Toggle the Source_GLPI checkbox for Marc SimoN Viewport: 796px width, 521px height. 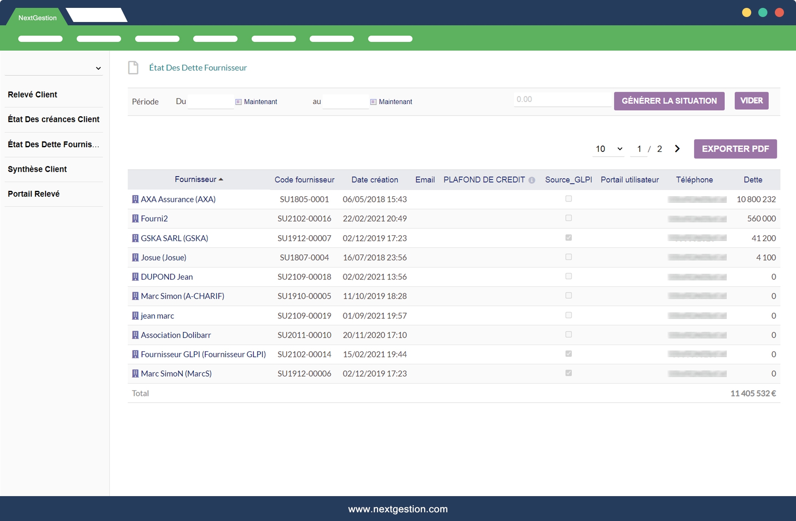(x=568, y=373)
